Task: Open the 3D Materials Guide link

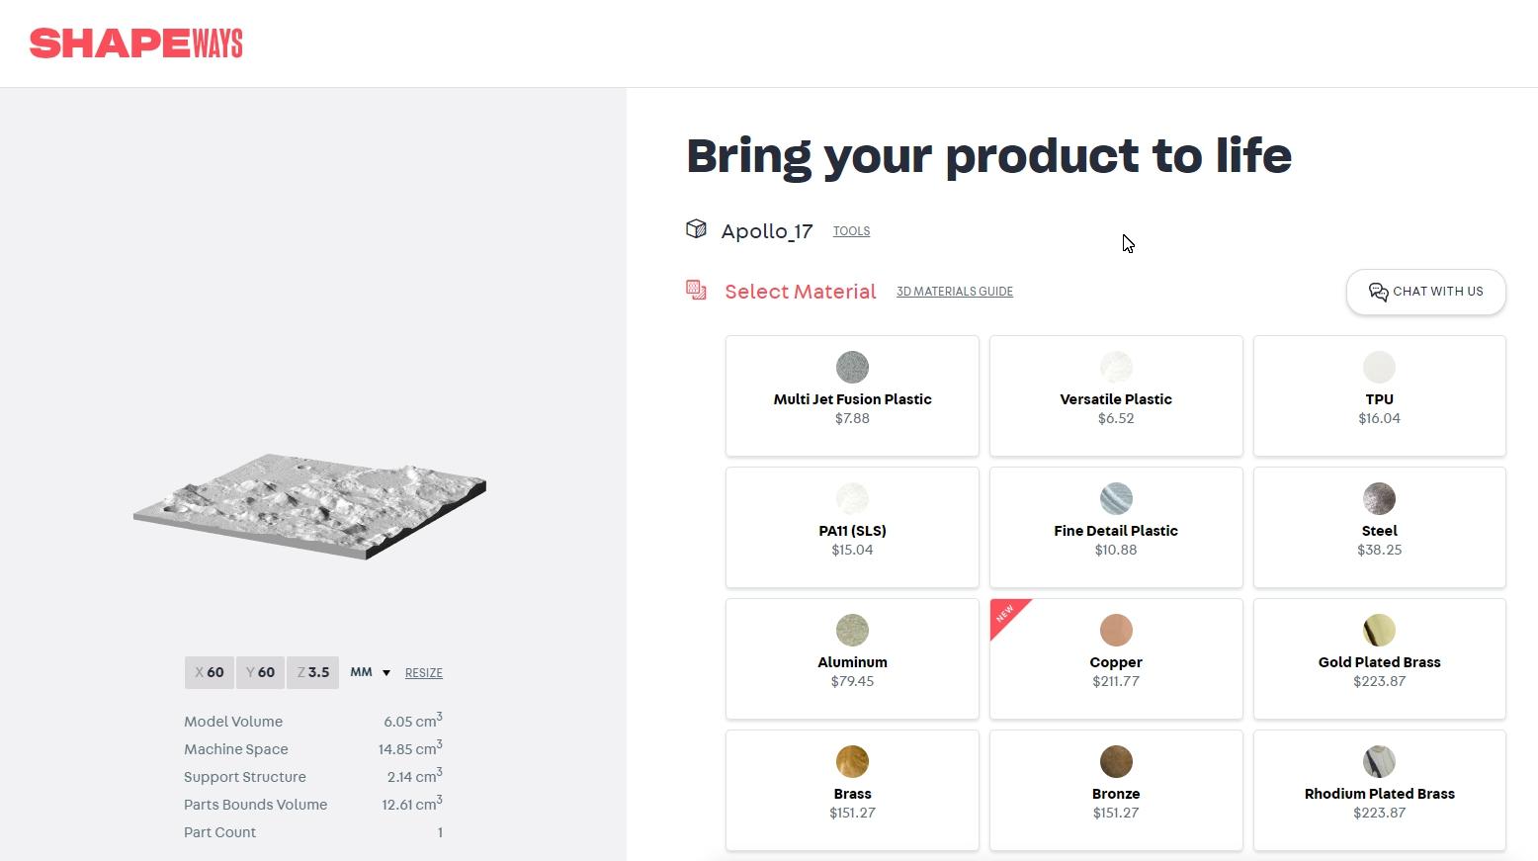Action: pyautogui.click(x=954, y=292)
